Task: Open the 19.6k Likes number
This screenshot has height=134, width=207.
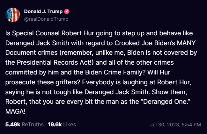Action: tap(55, 124)
